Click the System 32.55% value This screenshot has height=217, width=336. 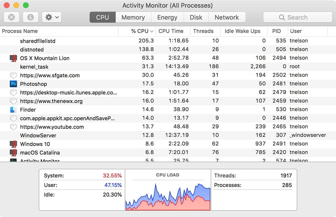point(112,176)
